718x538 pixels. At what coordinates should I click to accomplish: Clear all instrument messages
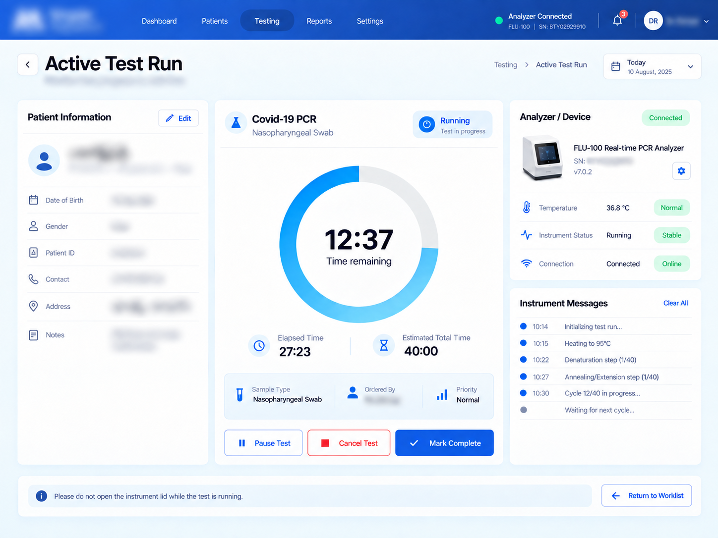tap(675, 303)
